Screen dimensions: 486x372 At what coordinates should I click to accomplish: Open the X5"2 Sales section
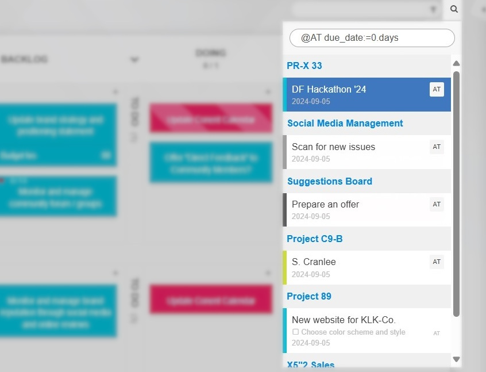pos(311,365)
